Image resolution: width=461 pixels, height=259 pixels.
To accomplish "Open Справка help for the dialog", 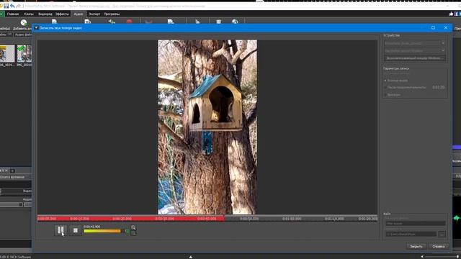I will click(439, 246).
